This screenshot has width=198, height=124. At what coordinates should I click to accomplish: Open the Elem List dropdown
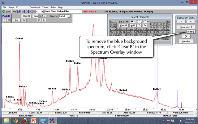(x=69, y=16)
